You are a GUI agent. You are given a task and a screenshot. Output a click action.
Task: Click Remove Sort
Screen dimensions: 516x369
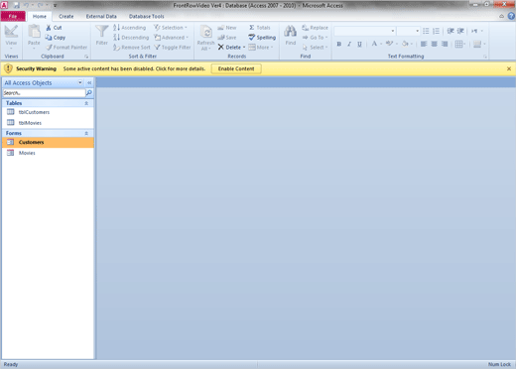coord(132,48)
